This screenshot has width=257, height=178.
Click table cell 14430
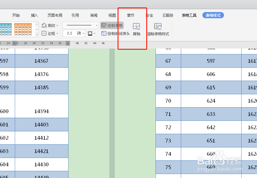[41, 164]
